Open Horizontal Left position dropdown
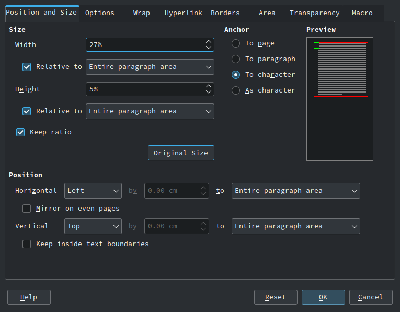This screenshot has width=400, height=312. (93, 191)
